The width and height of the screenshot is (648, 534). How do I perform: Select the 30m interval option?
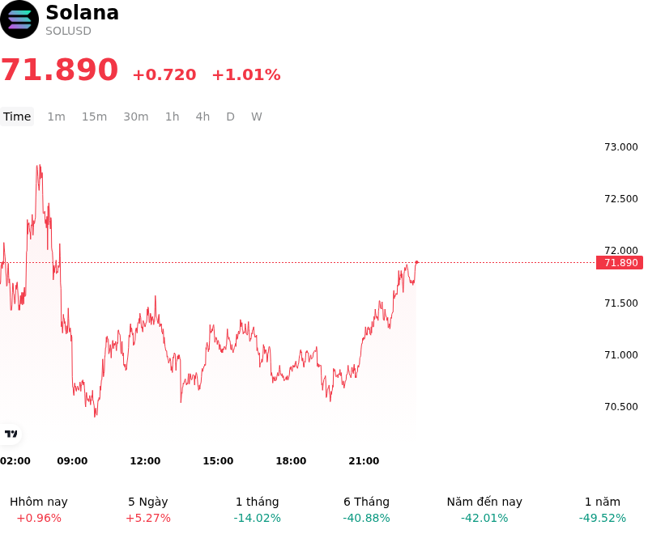(136, 117)
